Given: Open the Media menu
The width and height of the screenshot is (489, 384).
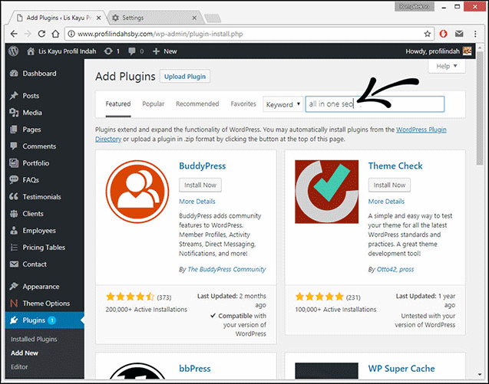Looking at the screenshot, I should [32, 113].
